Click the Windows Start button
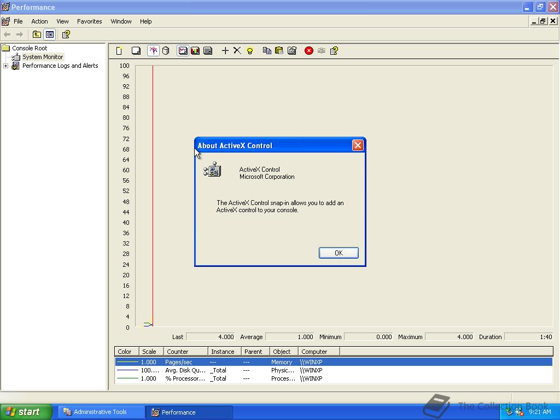The width and height of the screenshot is (560, 420). (x=26, y=412)
